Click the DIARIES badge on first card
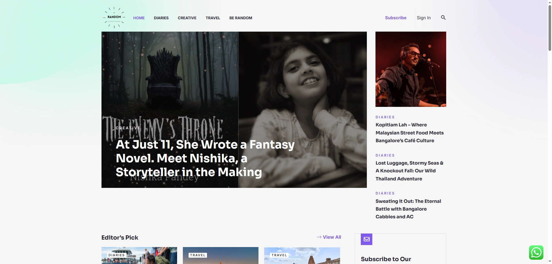Viewport: 552px width, 264px height. point(117,255)
